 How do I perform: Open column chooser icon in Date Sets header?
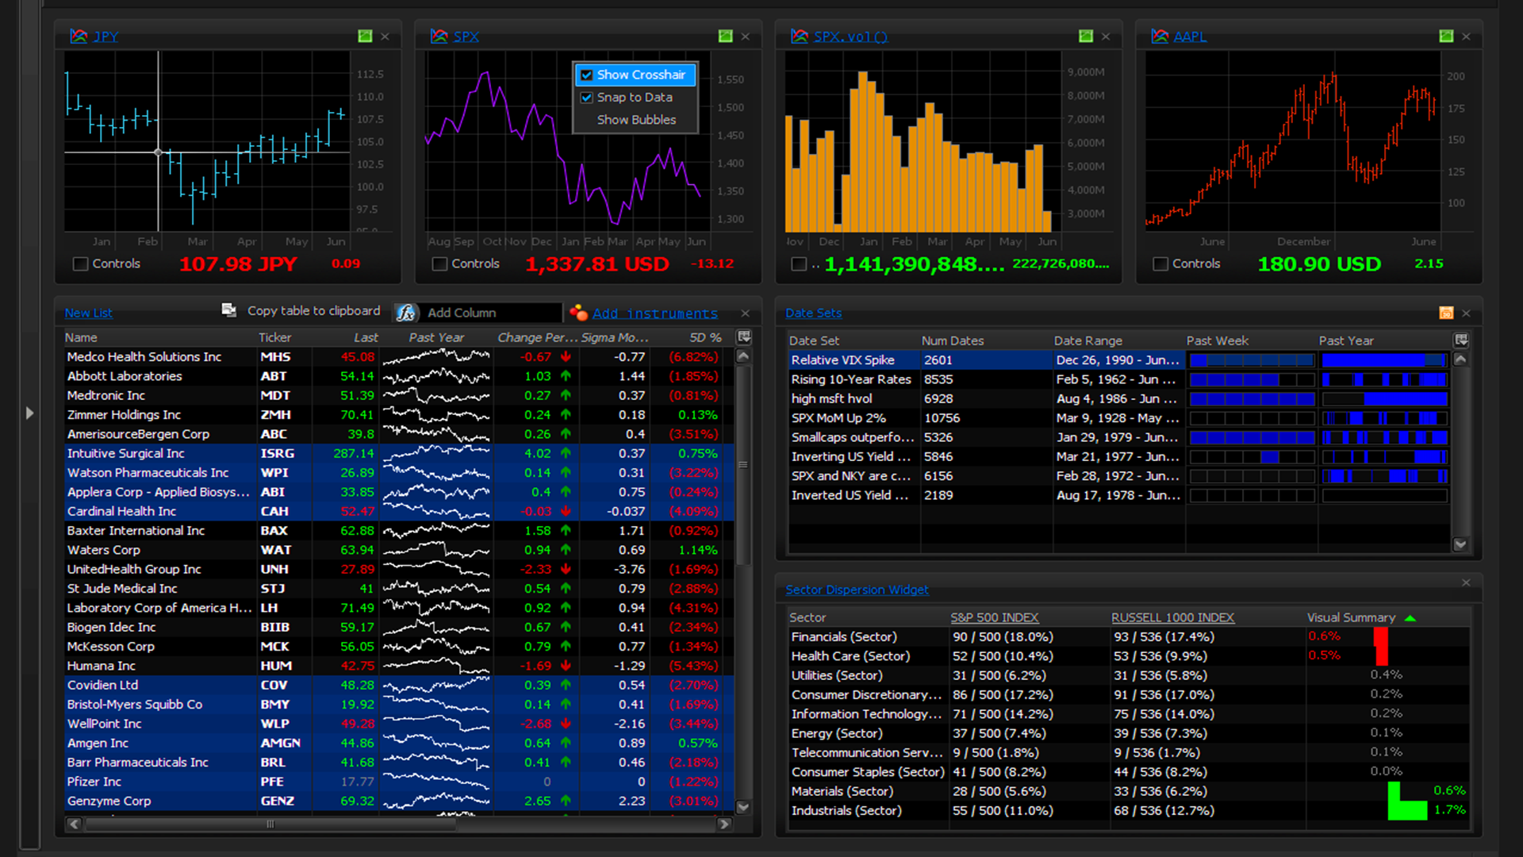click(x=1461, y=340)
